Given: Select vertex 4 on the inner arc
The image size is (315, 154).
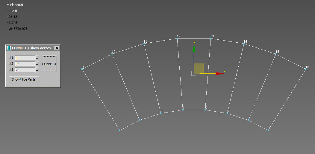Looking at the screenshot, I should point(183,110).
